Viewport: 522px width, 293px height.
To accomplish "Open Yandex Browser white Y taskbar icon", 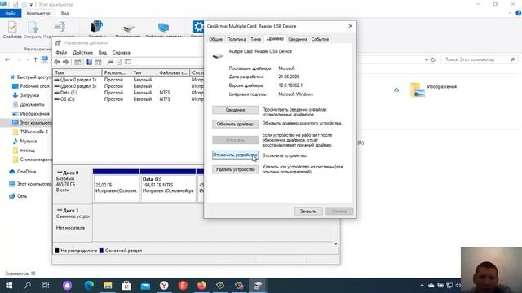I will point(164,286).
